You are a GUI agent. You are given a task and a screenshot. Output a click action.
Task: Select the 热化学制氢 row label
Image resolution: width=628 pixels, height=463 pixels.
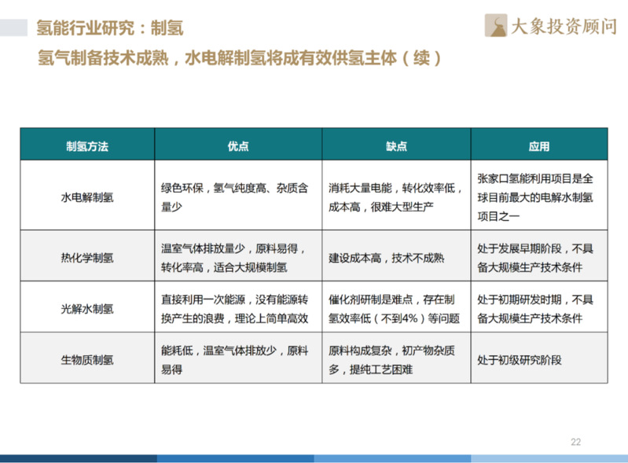point(87,258)
